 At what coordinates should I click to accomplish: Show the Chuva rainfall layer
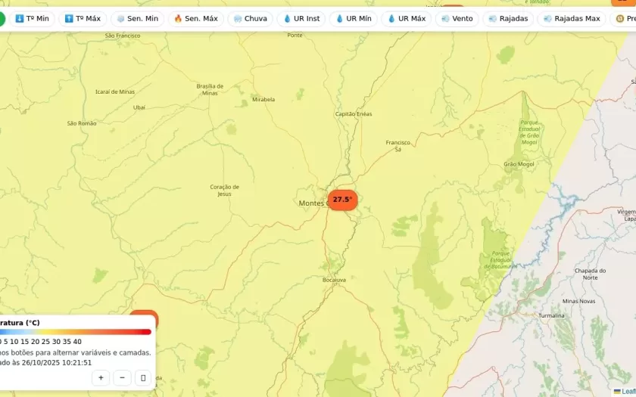(251, 19)
